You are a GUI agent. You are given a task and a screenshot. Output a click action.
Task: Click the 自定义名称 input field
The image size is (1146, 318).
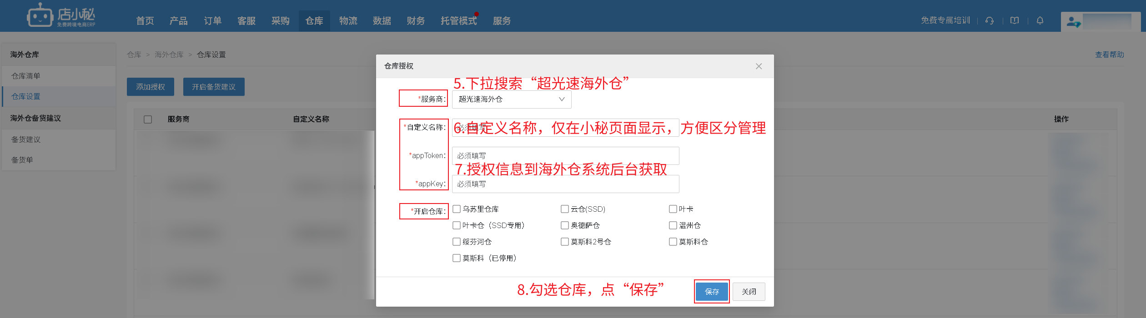[x=566, y=128]
